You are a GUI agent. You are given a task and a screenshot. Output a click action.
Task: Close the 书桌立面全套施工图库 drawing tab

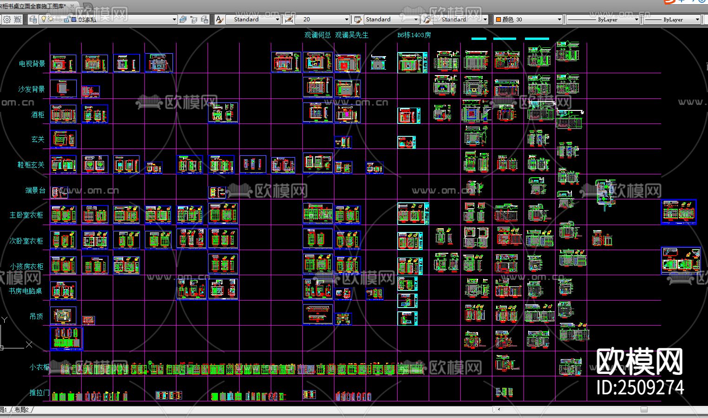tap(72, 6)
